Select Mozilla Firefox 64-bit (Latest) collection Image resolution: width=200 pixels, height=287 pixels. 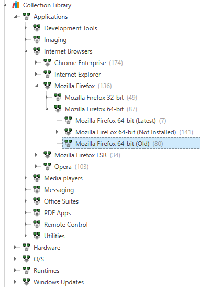[x=115, y=121]
